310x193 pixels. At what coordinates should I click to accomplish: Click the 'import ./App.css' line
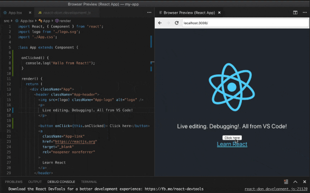point(37,37)
